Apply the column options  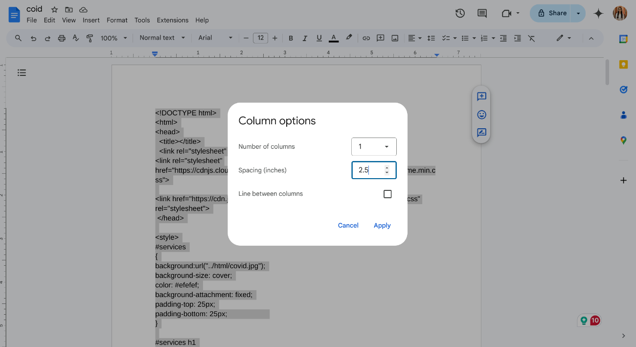tap(382, 225)
